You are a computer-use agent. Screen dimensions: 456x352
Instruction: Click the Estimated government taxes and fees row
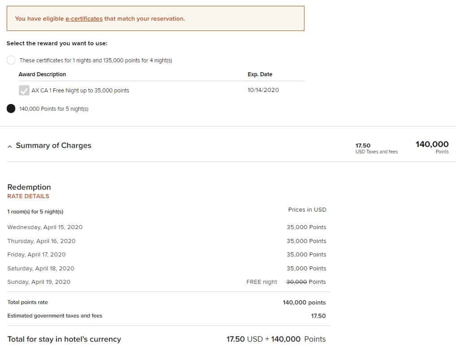(x=54, y=316)
